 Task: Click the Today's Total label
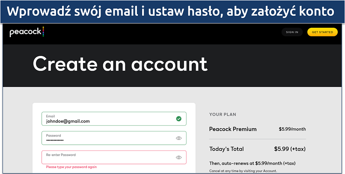226,149
